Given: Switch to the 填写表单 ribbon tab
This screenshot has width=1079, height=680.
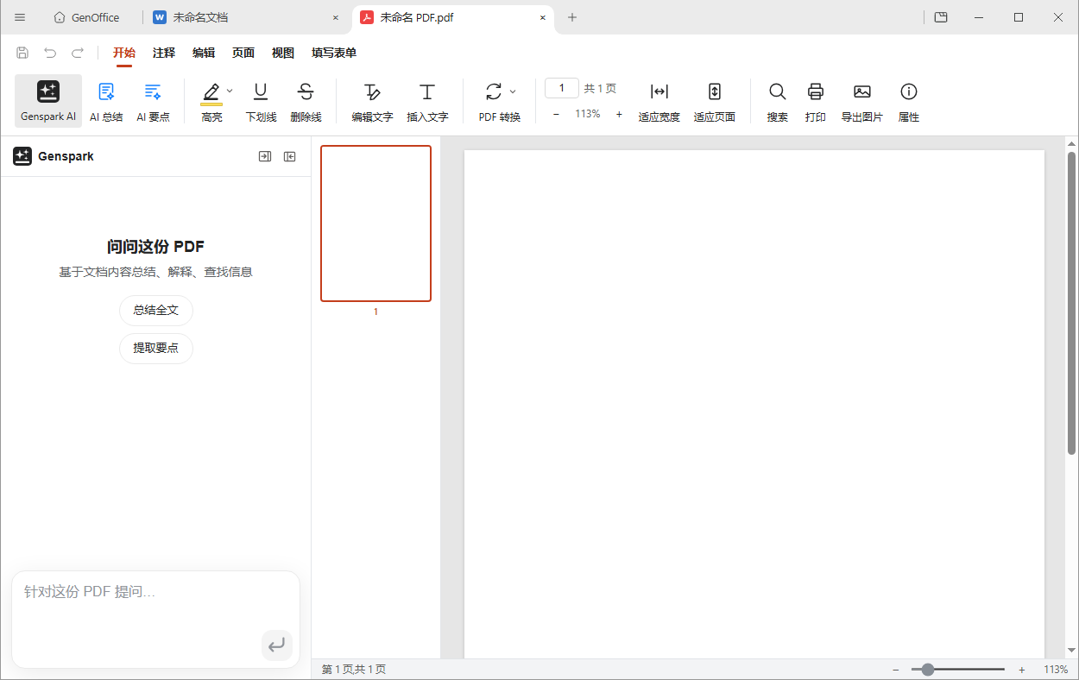Looking at the screenshot, I should [x=334, y=53].
